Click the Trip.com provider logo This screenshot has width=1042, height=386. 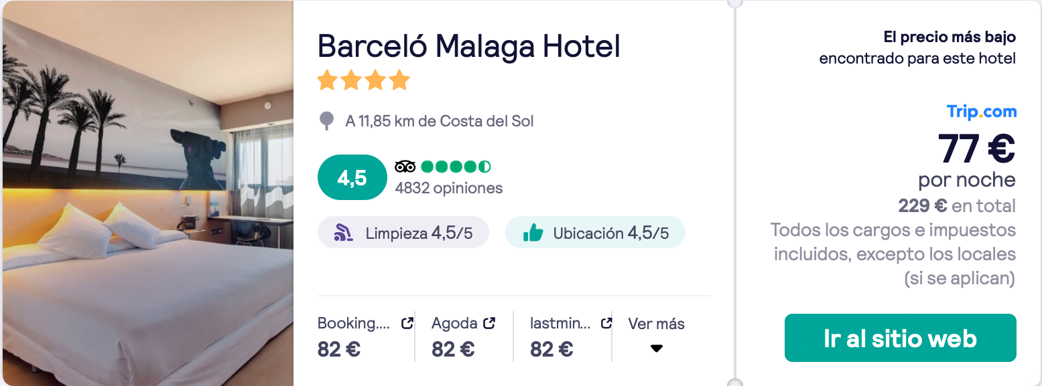(981, 112)
